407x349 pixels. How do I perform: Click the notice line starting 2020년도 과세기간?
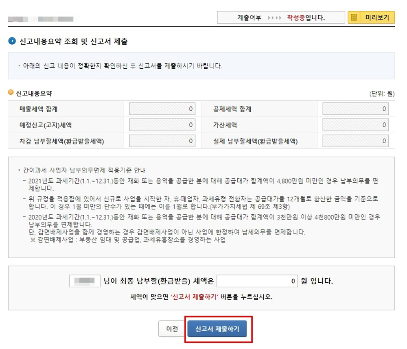204,220
